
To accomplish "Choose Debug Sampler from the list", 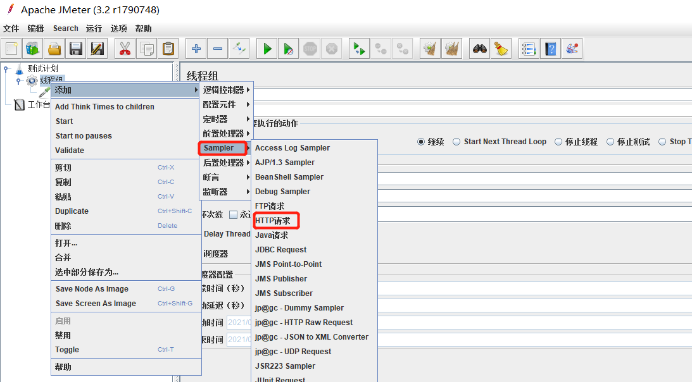I will [x=314, y=192].
